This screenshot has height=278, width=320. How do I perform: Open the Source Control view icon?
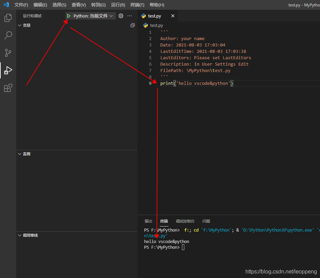(x=8, y=53)
